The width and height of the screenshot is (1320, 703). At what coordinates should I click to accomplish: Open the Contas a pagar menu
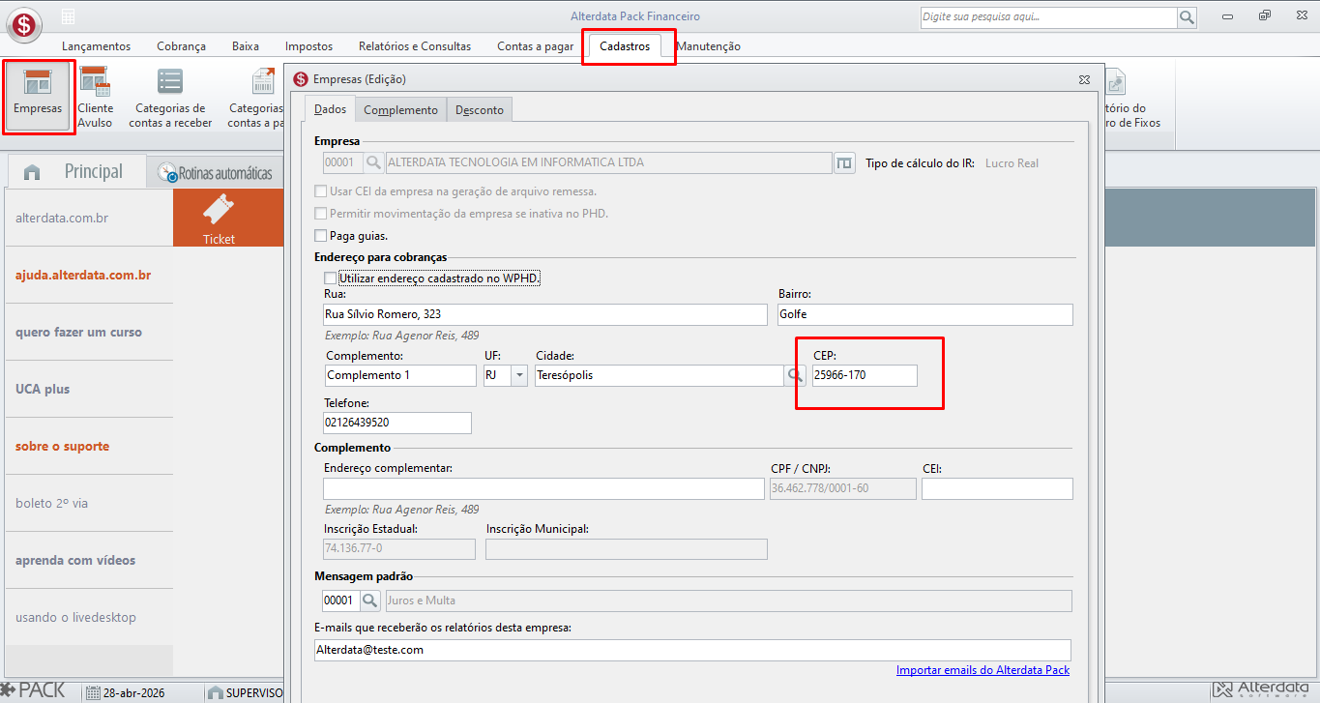[x=535, y=46]
